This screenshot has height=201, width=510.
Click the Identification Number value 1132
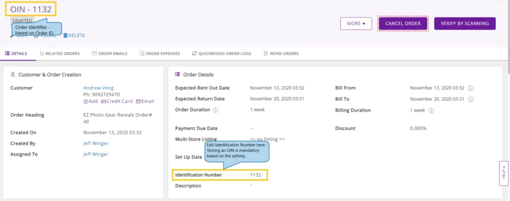(x=255, y=175)
